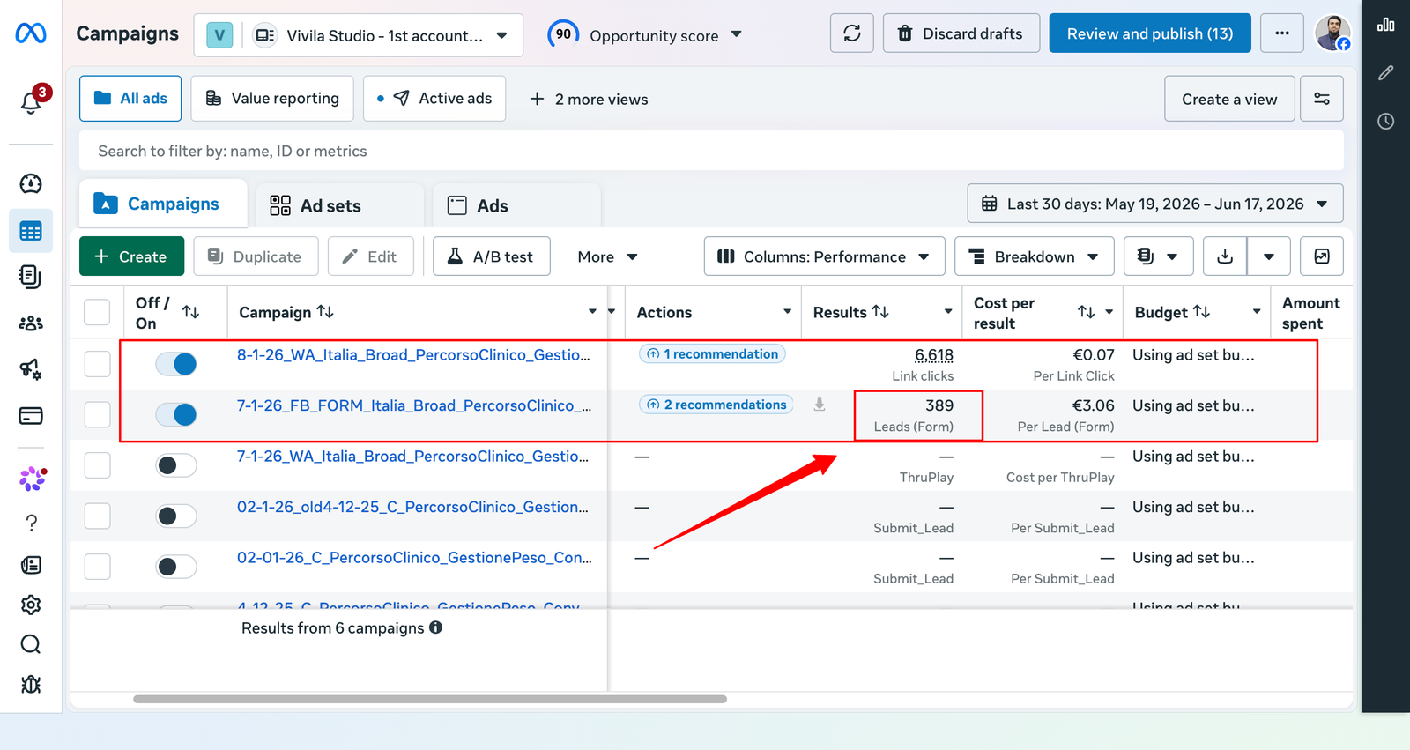Open the 1 recommendation link

click(712, 353)
